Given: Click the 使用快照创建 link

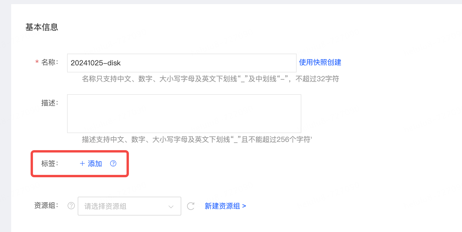Looking at the screenshot, I should pos(320,62).
